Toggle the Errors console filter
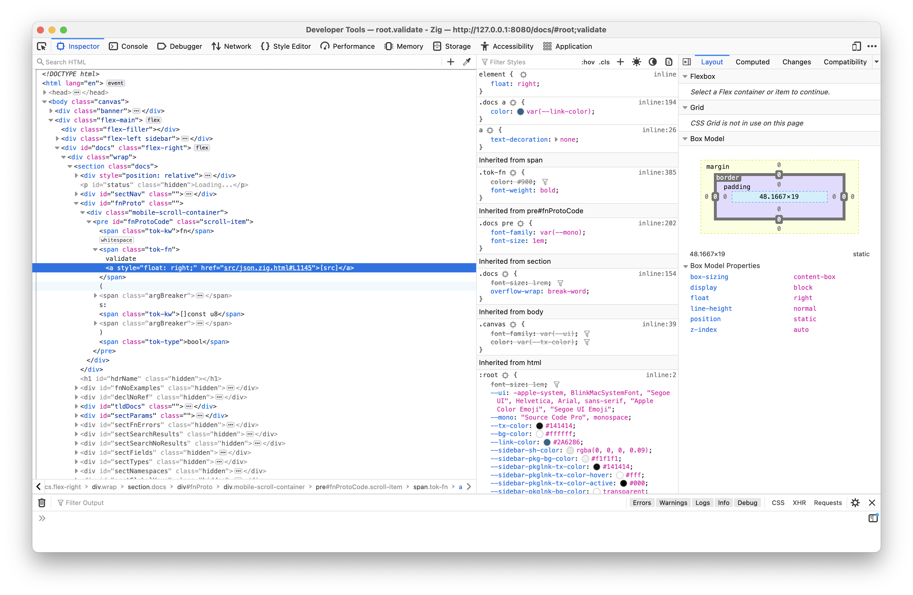Screen dimensions: 913x595 [641, 503]
